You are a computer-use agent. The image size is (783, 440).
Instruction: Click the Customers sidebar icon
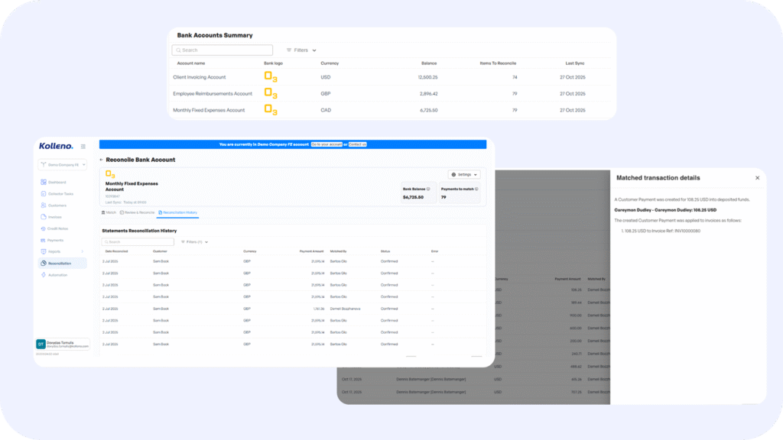[x=43, y=205]
